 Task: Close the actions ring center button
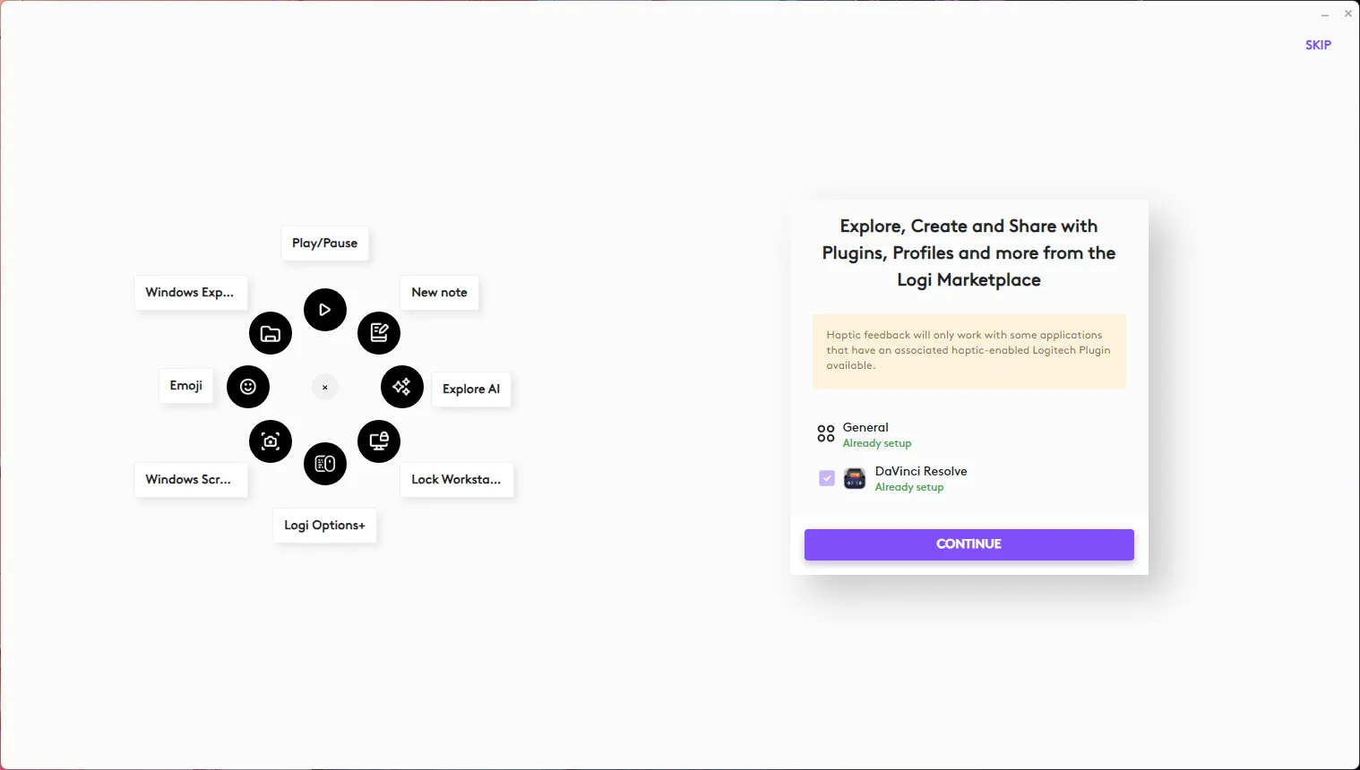click(325, 388)
